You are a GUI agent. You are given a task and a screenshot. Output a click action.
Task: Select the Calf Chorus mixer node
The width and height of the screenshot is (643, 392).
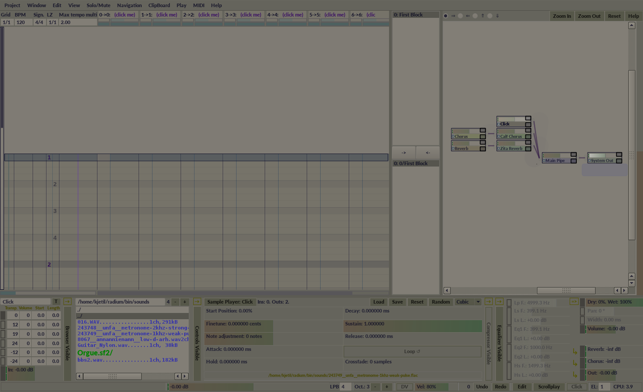(x=511, y=136)
